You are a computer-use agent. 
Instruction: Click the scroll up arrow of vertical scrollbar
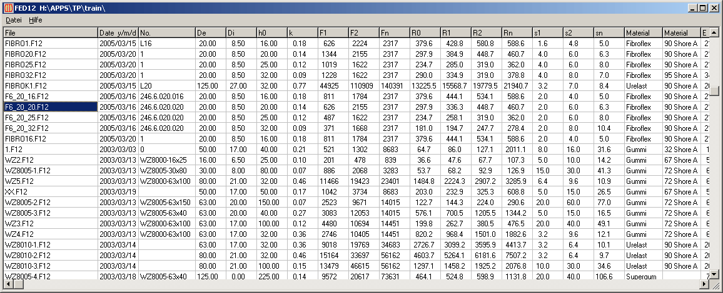[714, 32]
